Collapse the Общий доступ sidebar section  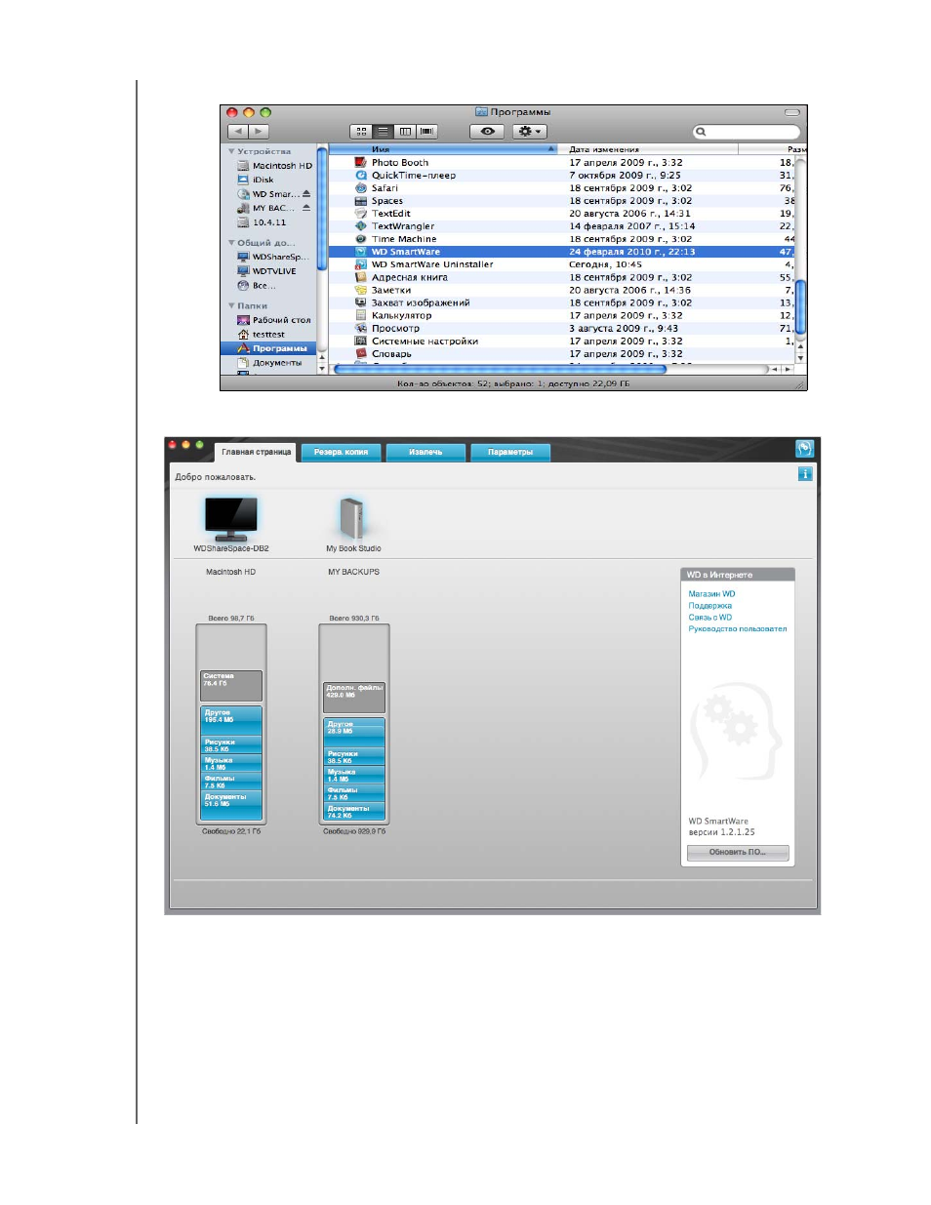[231, 243]
